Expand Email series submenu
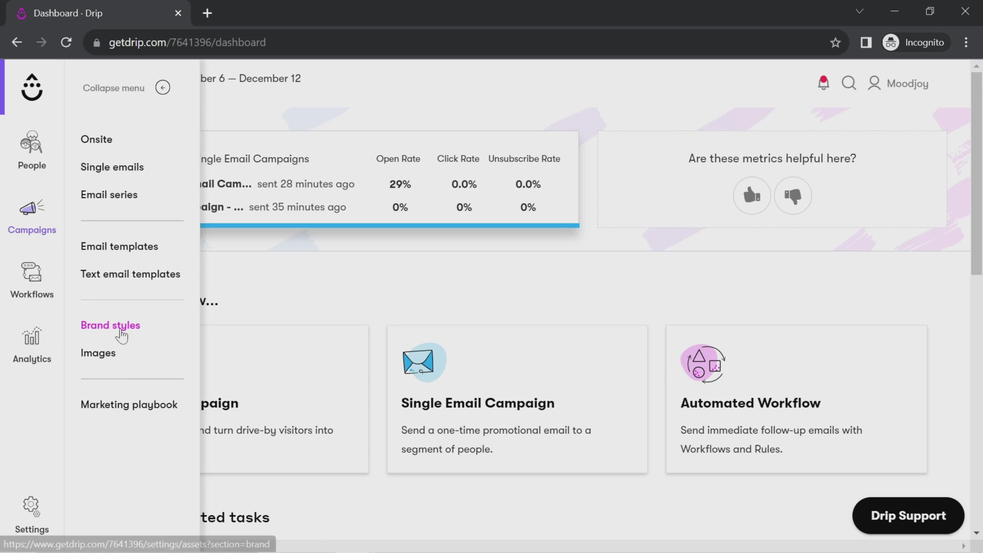 109,195
